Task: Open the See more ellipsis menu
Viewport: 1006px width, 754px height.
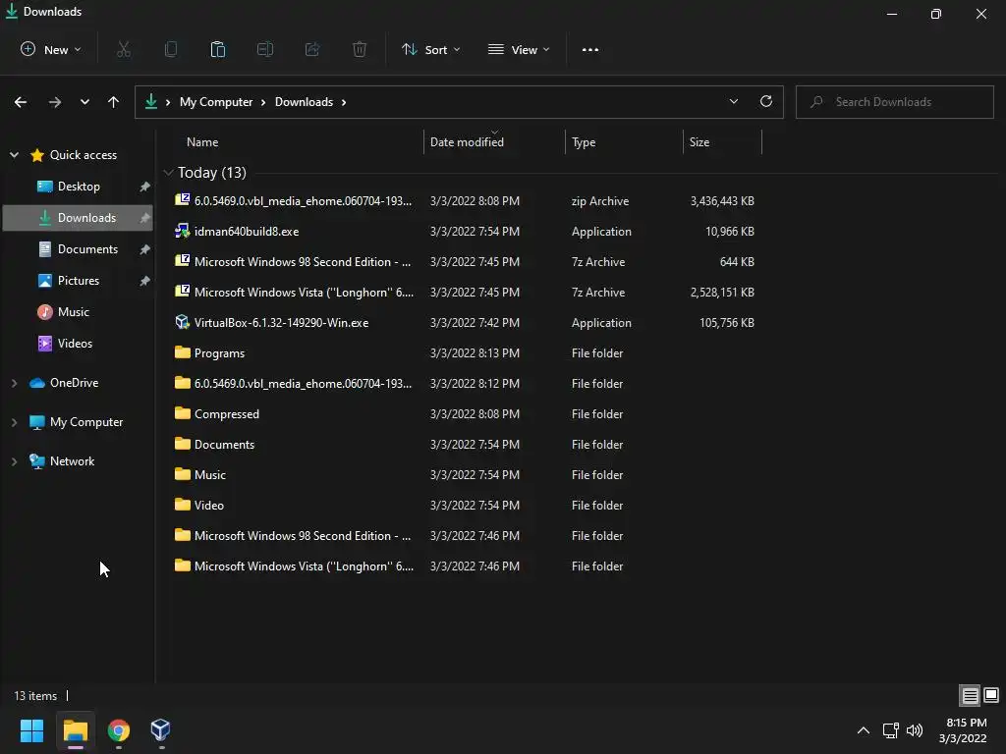Action: 590,49
